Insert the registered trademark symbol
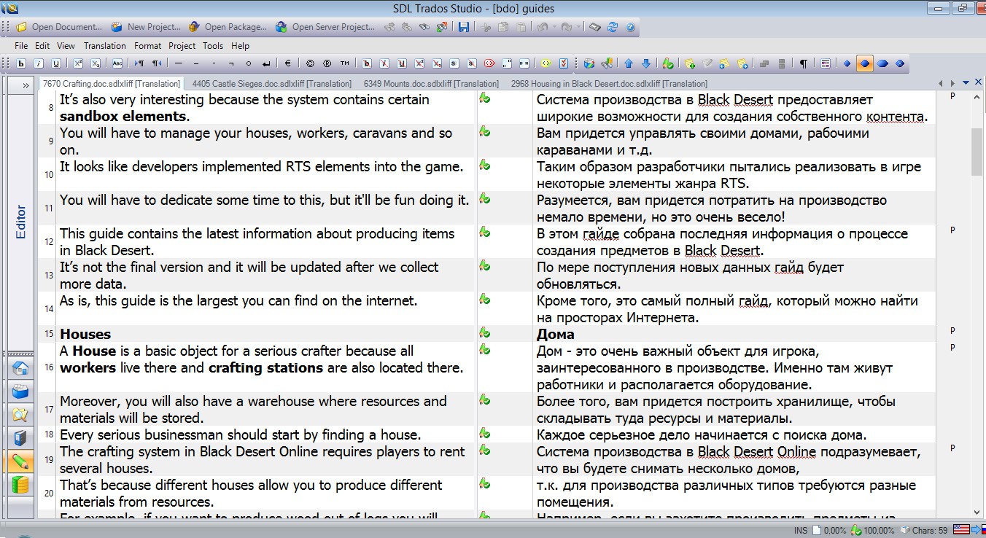 pos(327,63)
